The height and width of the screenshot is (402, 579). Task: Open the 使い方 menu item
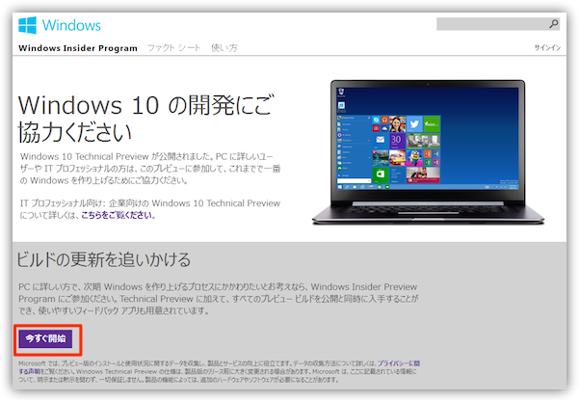[224, 47]
